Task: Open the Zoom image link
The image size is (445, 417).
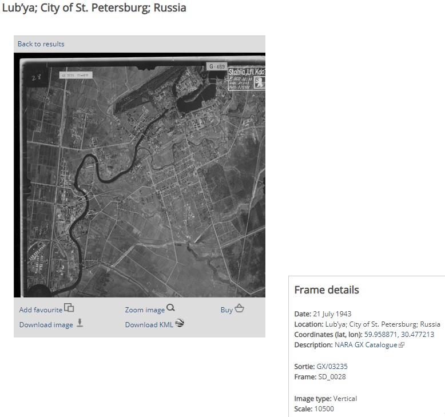Action: [145, 309]
